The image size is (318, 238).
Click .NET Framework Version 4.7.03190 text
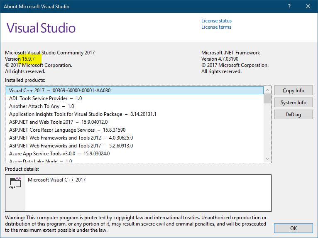(220, 59)
